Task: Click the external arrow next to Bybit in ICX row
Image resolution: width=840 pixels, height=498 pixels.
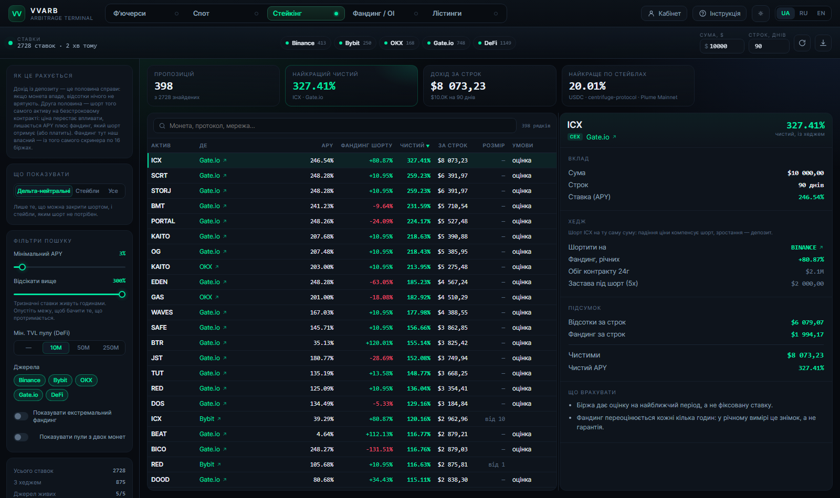Action: click(219, 419)
